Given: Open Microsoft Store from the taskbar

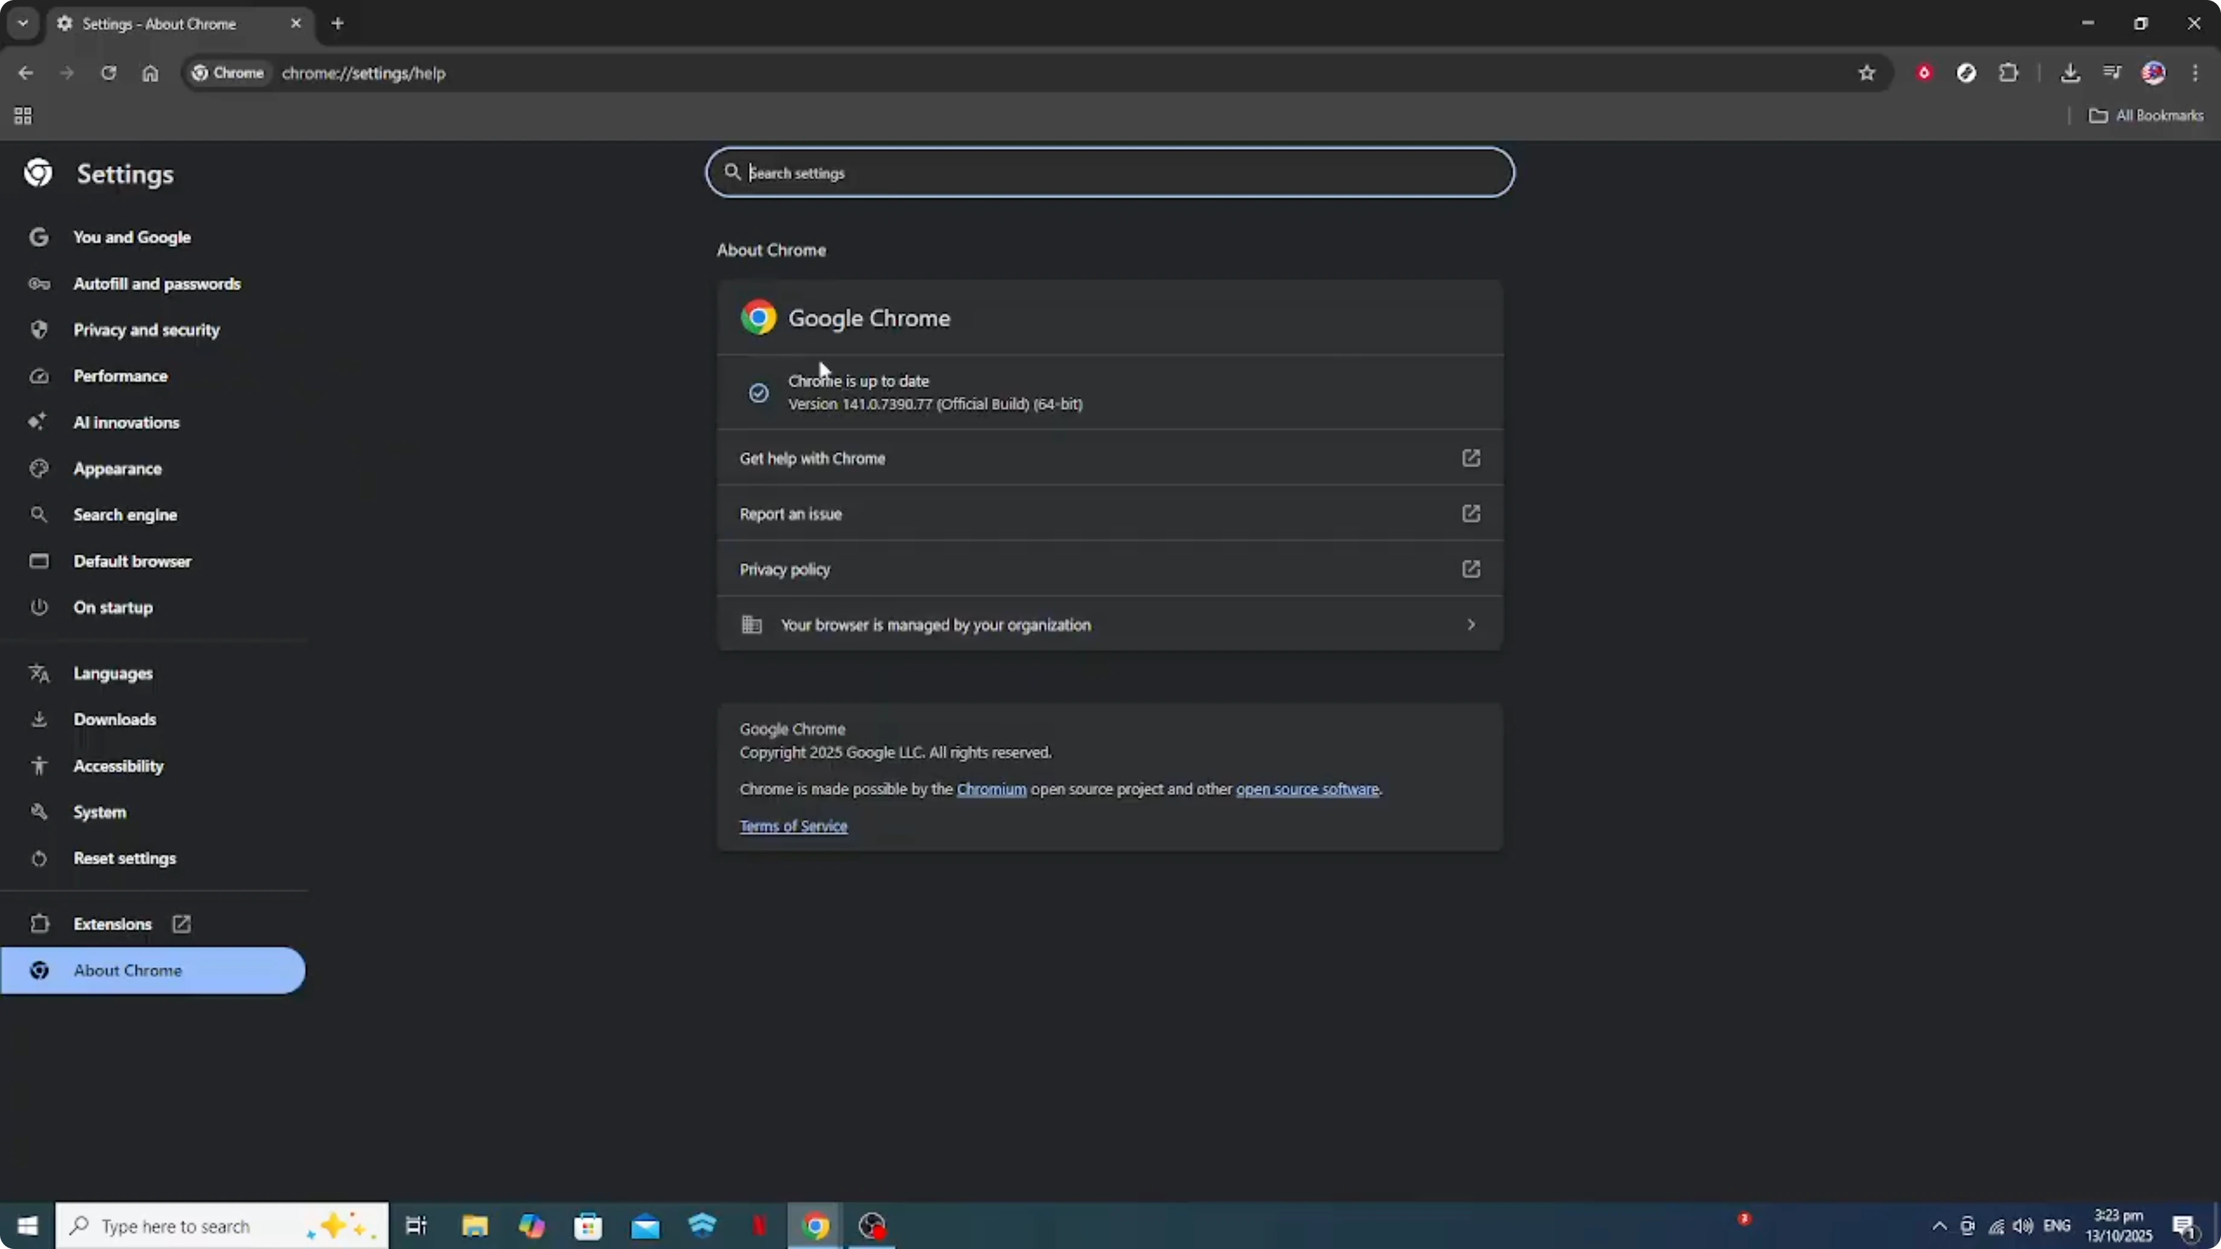Looking at the screenshot, I should (588, 1225).
